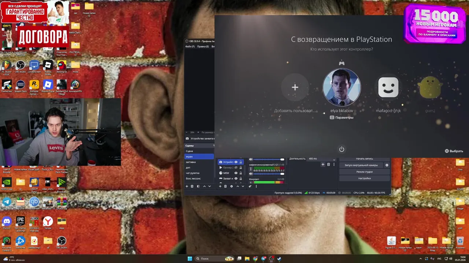Open Параметры under elya bklabov profile
Viewport: 469px width, 263px height.
click(341, 118)
